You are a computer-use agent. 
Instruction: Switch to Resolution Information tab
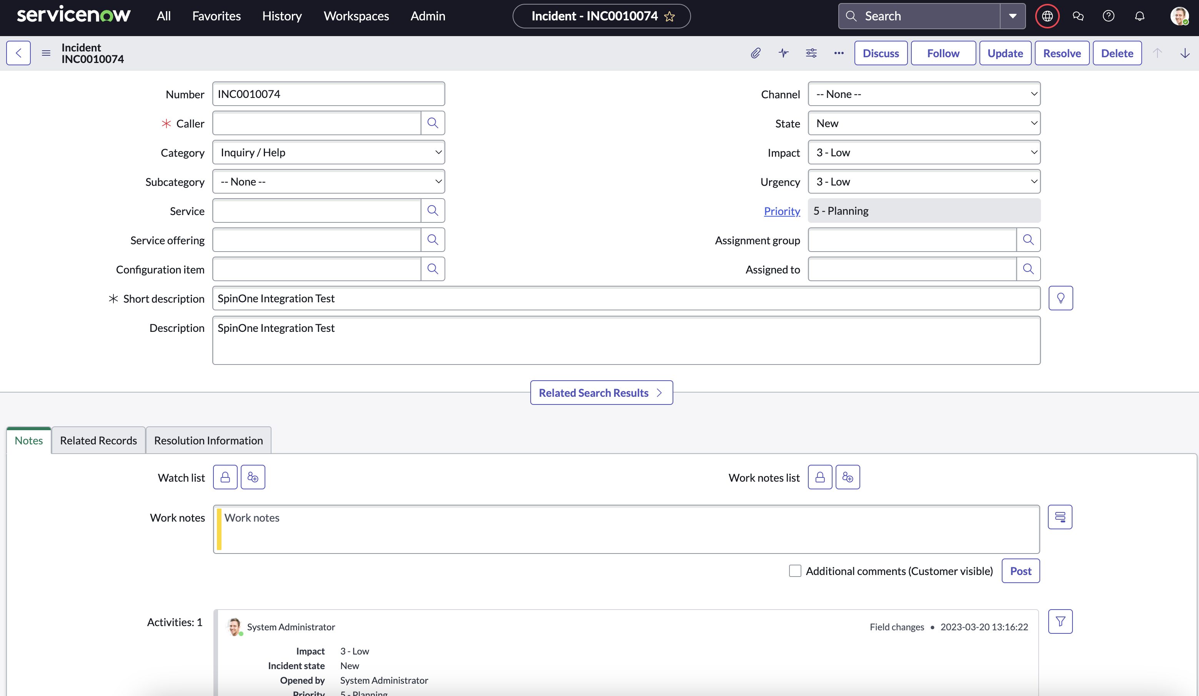point(208,440)
